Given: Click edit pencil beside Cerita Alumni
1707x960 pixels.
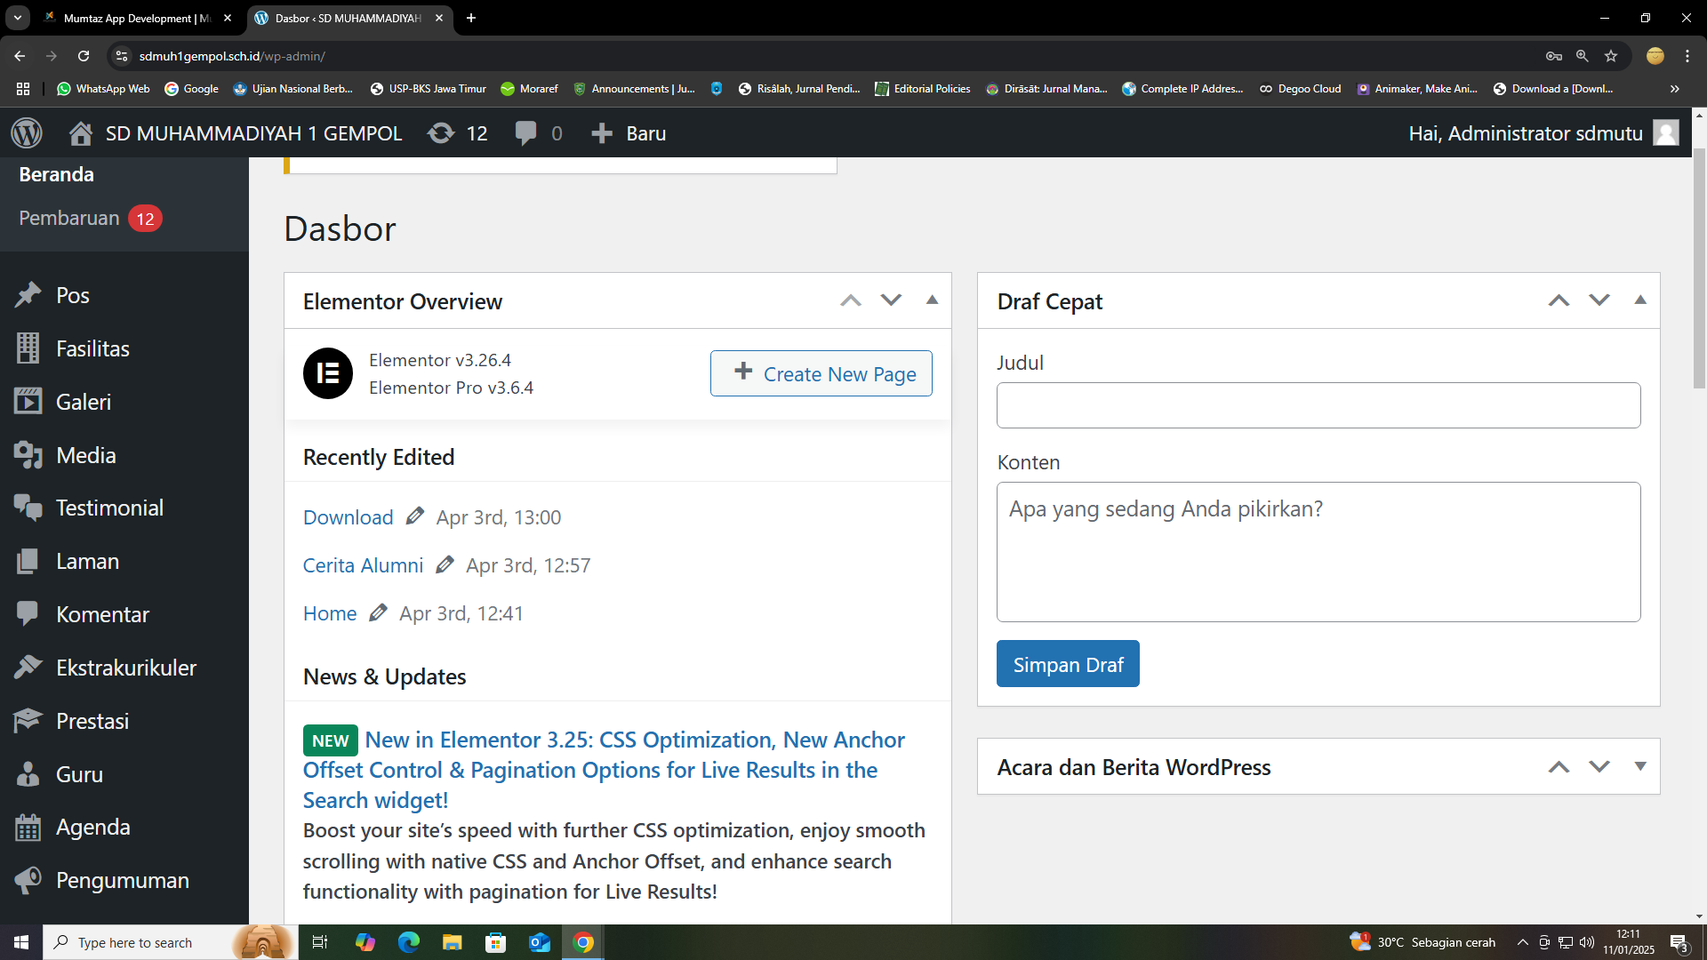Looking at the screenshot, I should click(x=445, y=564).
